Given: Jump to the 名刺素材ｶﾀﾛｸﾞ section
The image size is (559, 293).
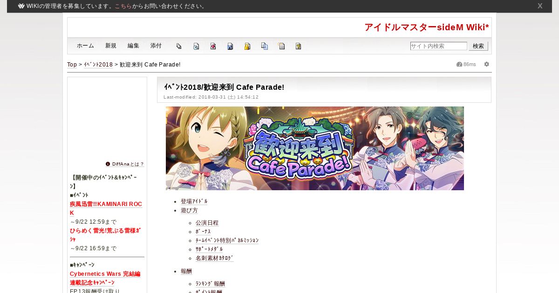Looking at the screenshot, I should [x=214, y=258].
